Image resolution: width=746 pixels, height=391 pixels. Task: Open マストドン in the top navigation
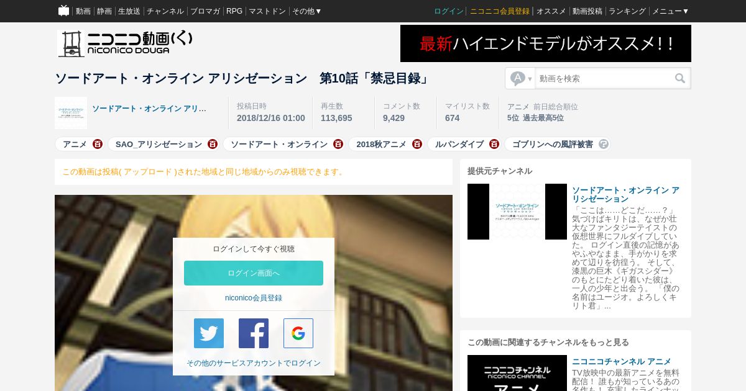coord(267,11)
